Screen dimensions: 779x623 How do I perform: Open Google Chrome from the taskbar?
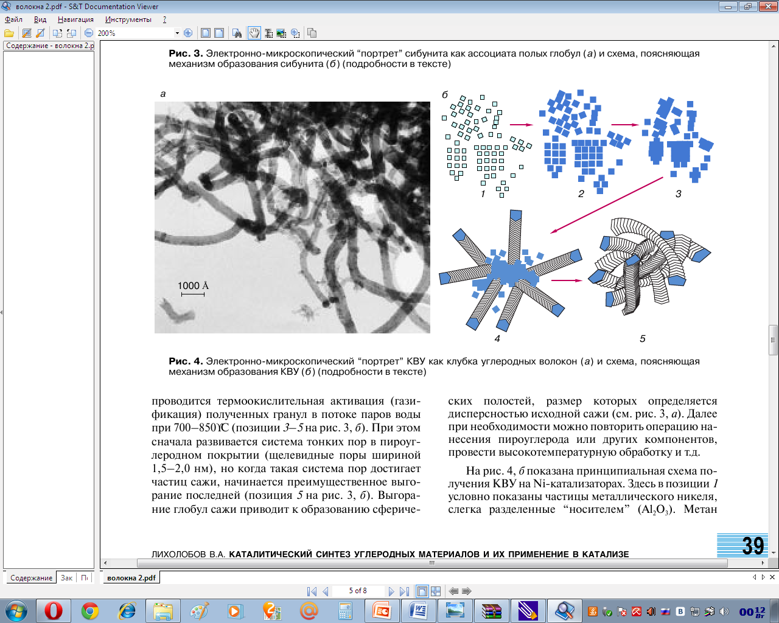pos(89,610)
